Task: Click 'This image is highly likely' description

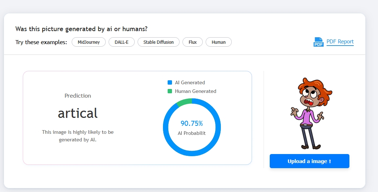Action: [77, 136]
